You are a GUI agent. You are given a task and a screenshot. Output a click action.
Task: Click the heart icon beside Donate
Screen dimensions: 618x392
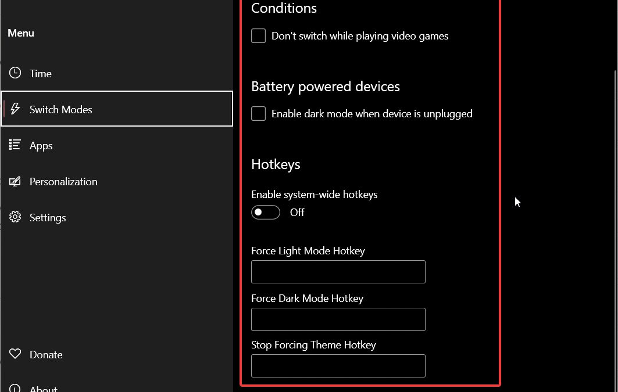point(15,354)
